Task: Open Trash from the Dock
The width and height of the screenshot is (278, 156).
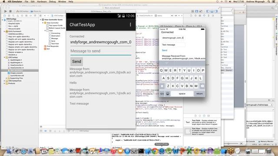Action: tap(269, 151)
